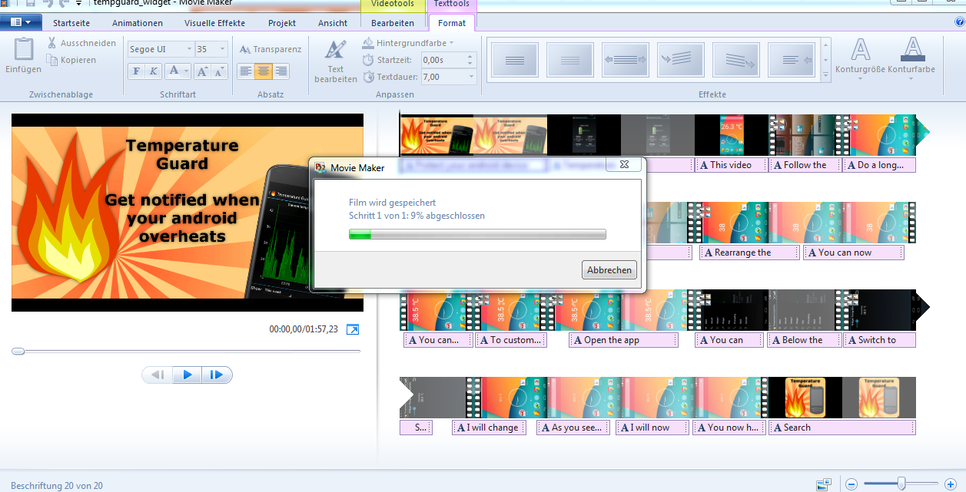Viewport: 966px width, 492px height.
Task: Select the Format Texttools tab
Action: pyautogui.click(x=452, y=23)
